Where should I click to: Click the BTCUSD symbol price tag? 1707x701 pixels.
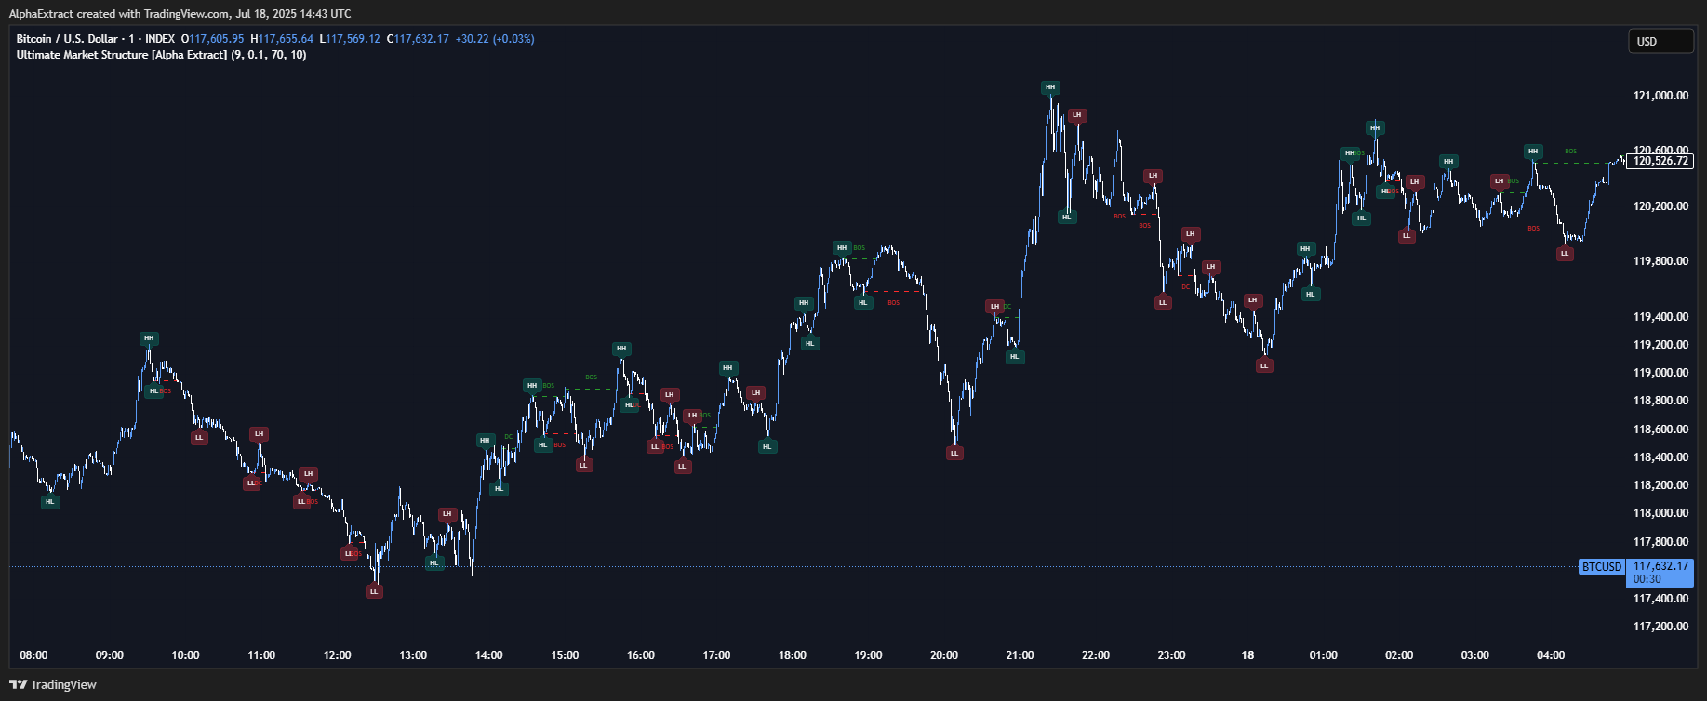(x=1602, y=566)
